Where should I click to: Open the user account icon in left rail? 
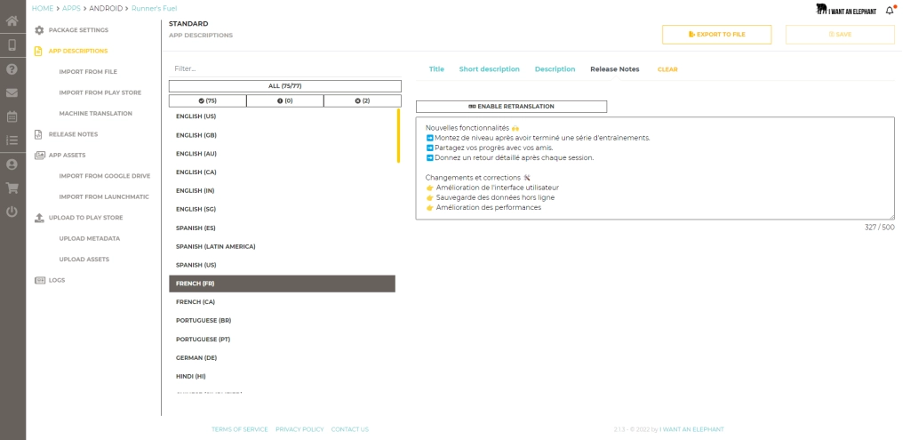coord(12,164)
